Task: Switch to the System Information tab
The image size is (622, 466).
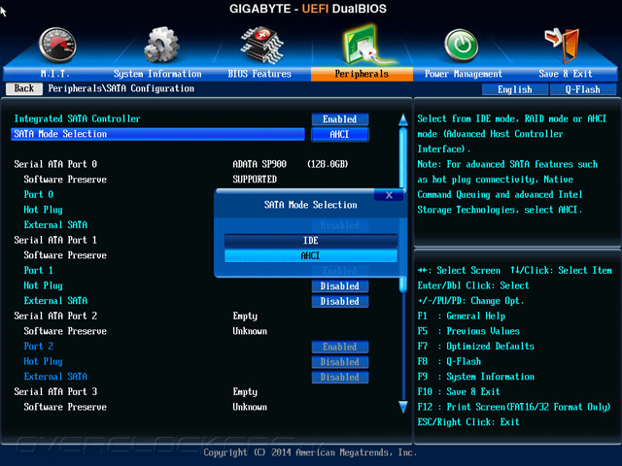Action: click(x=157, y=74)
